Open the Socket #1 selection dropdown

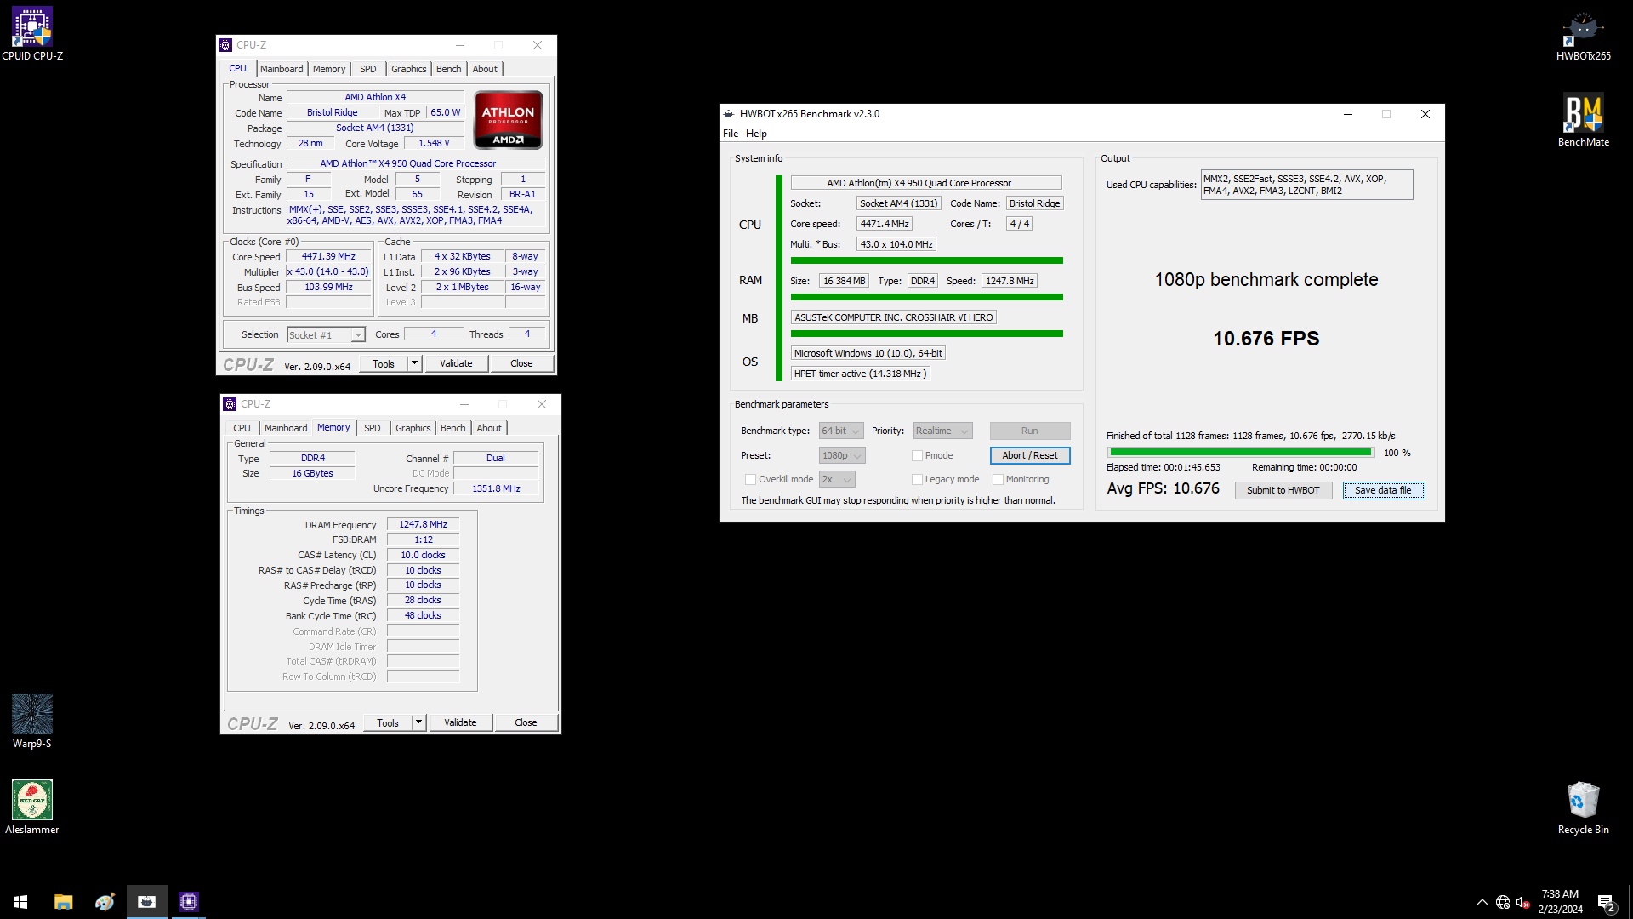327,335
